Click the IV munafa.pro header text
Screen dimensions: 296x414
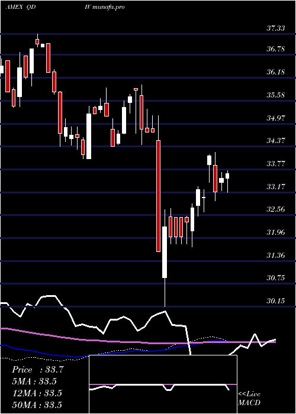pos(105,7)
